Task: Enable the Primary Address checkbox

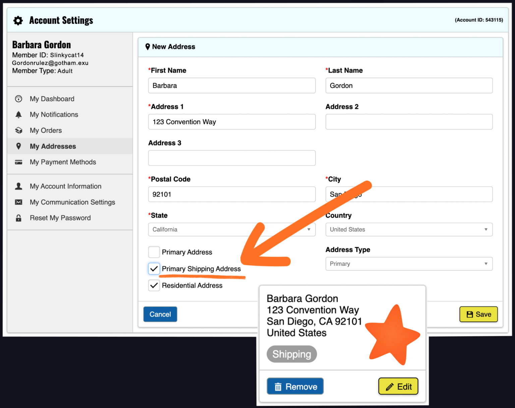Action: pyautogui.click(x=154, y=252)
